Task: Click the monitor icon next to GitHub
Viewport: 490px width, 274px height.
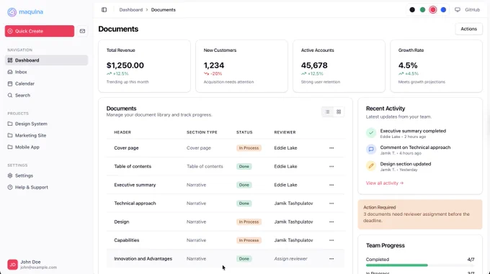Action: pos(458,9)
